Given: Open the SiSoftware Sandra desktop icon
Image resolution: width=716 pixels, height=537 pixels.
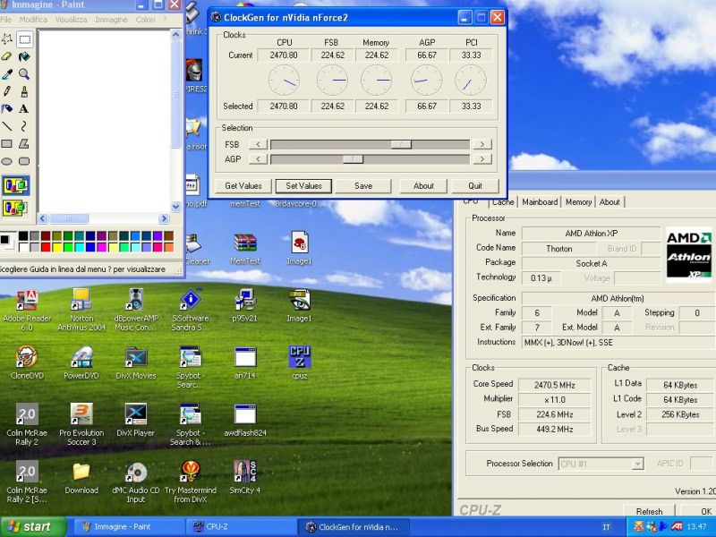Looking at the screenshot, I should [x=190, y=309].
